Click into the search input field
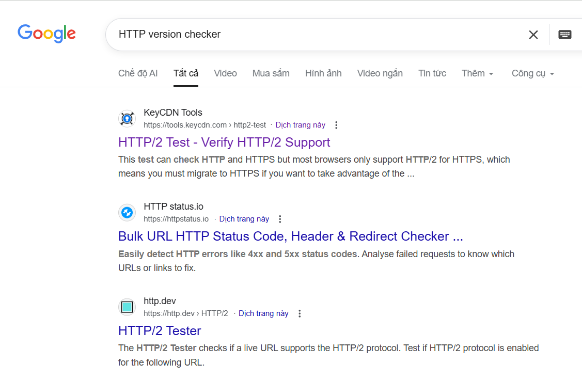Viewport: 582px width, 379px height. click(310, 35)
